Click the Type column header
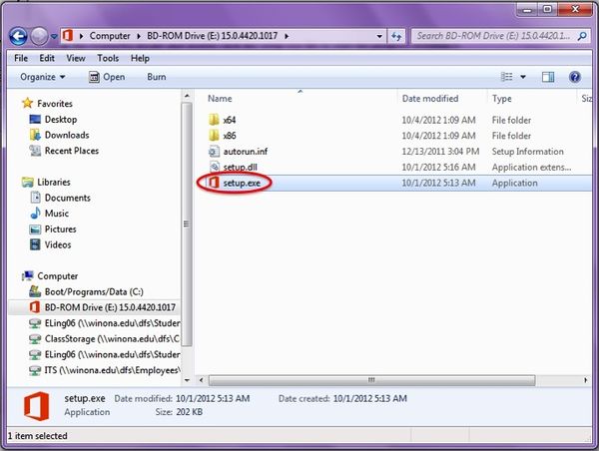The image size is (599, 451). coord(501,99)
